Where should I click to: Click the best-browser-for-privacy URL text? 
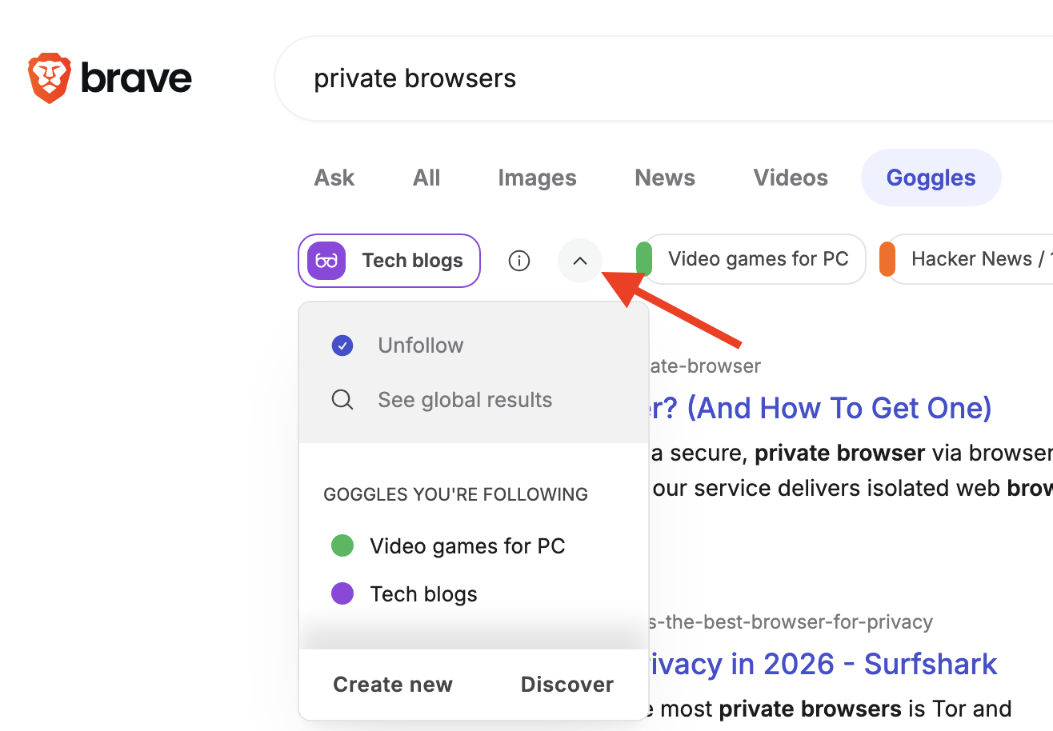[791, 621]
